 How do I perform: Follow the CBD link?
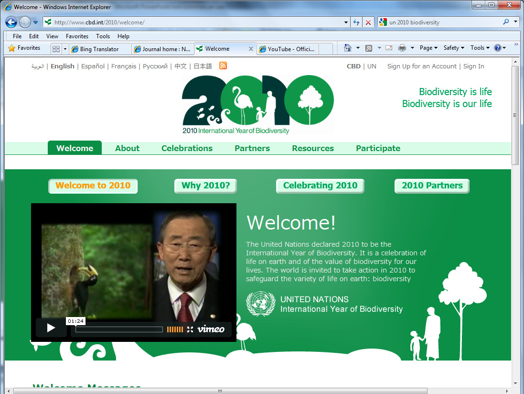[353, 66]
